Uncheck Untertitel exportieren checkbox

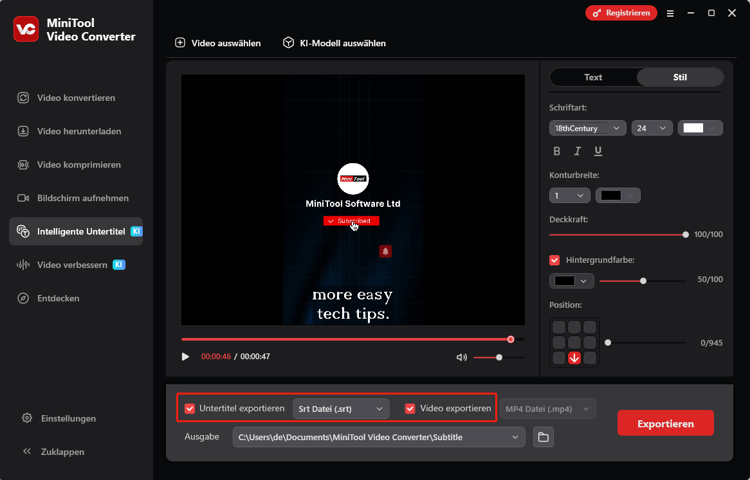190,409
